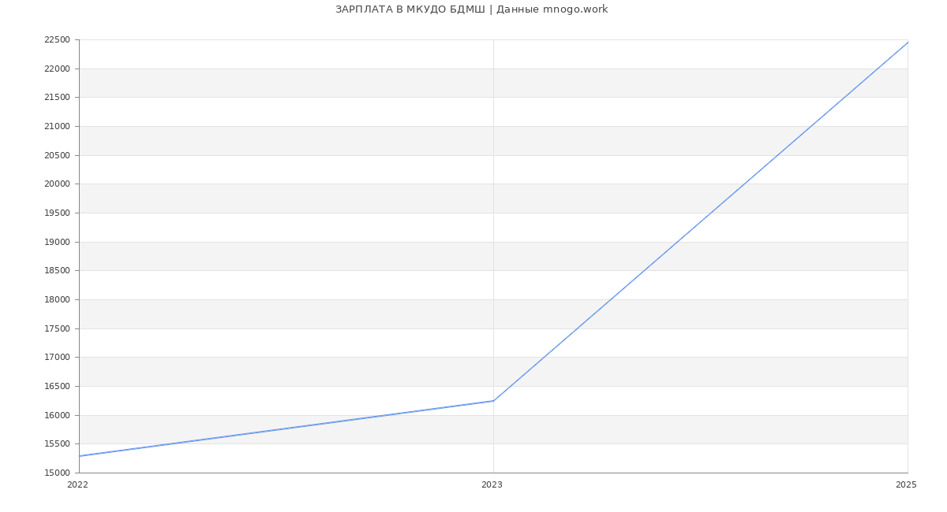Image resolution: width=947 pixels, height=512 pixels.
Task: Click the 16500 y-axis label
Action: pos(57,387)
